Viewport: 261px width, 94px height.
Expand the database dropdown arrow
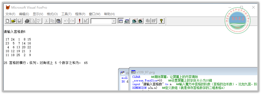[114, 21]
